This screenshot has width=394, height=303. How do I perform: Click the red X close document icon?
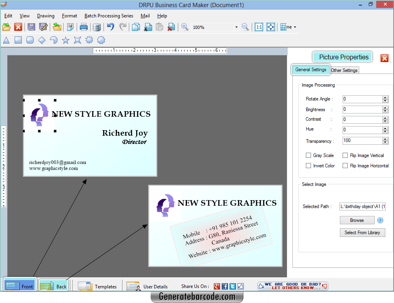point(18,27)
